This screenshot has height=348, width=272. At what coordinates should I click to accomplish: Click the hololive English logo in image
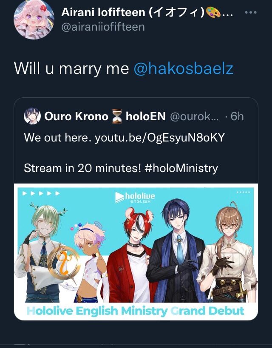(135, 197)
